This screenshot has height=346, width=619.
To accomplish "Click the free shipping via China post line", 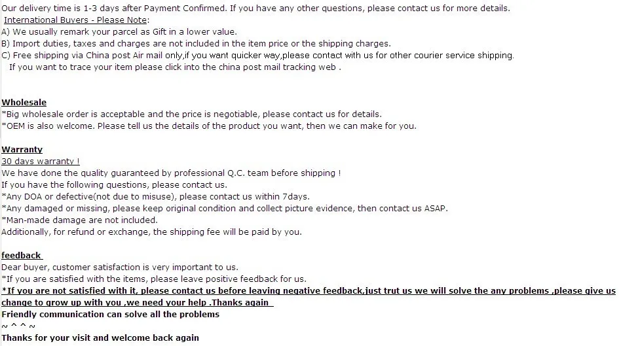I will click(257, 56).
